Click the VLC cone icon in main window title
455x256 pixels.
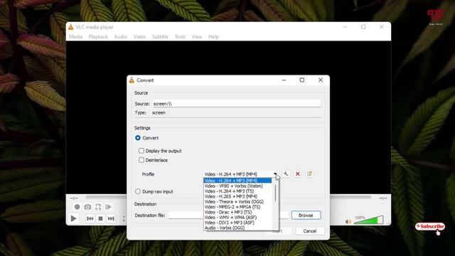pos(71,27)
